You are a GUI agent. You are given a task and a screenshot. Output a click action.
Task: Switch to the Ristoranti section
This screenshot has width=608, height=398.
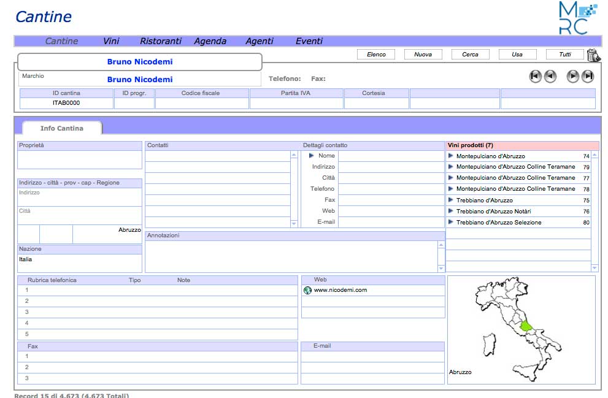coord(161,41)
